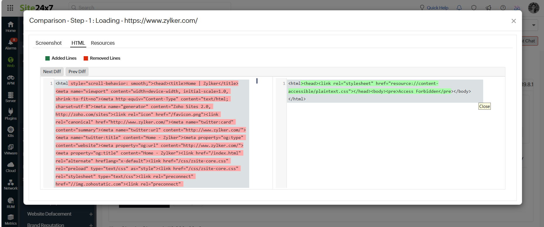
Task: Click the apps grid launcher icon
Action: click(10, 8)
